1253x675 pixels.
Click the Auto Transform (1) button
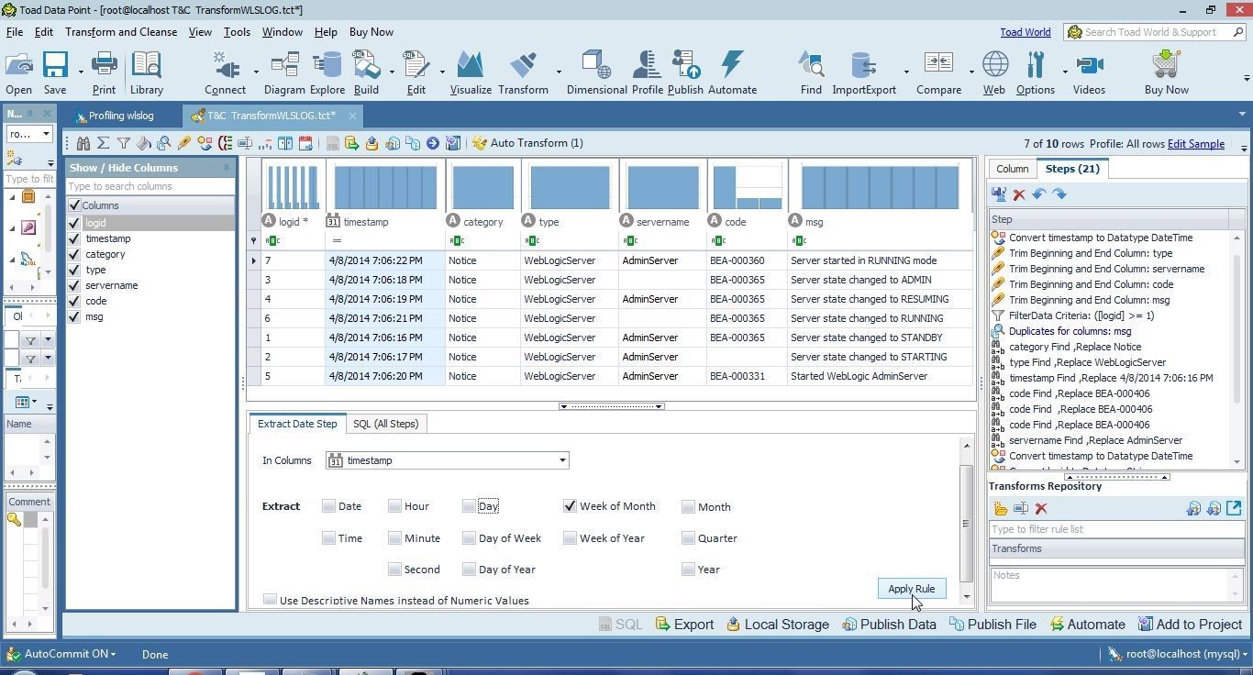pos(527,143)
